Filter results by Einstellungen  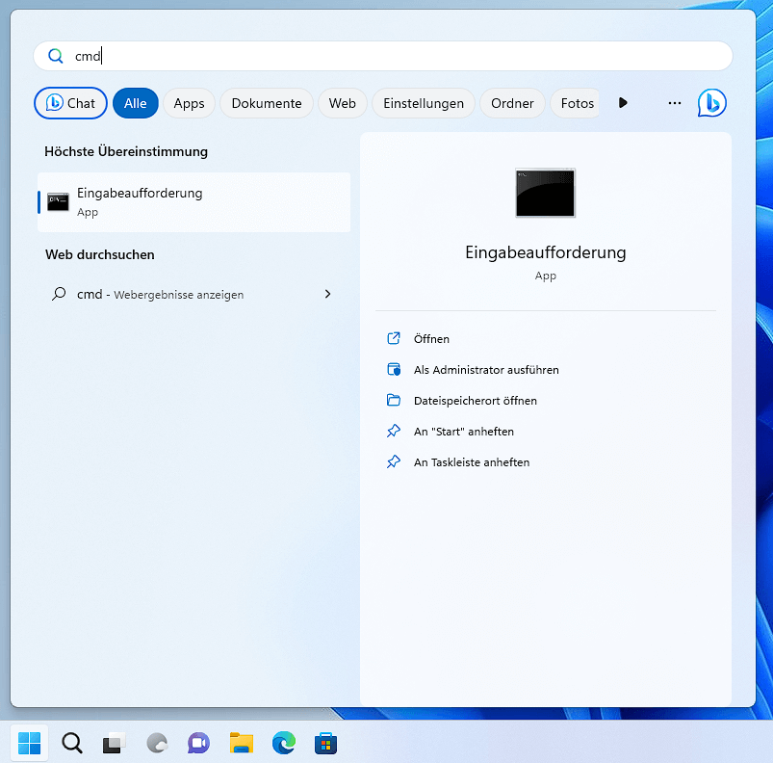424,103
